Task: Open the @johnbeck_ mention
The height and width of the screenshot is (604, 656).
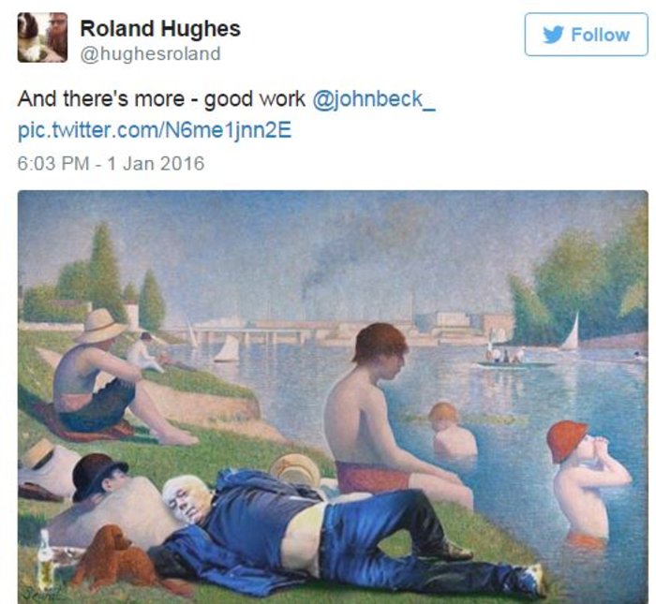Action: coord(374,99)
